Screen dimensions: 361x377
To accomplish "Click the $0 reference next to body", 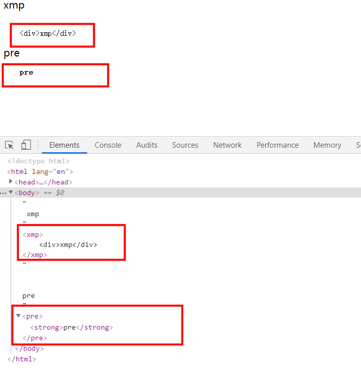I will pyautogui.click(x=60, y=193).
